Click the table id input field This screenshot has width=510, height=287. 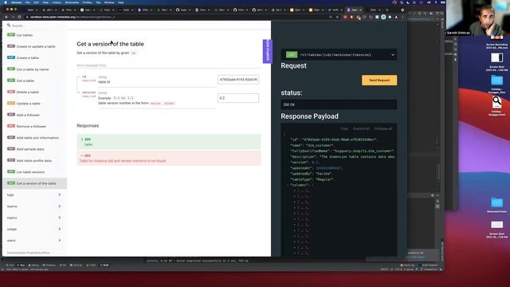[238, 80]
